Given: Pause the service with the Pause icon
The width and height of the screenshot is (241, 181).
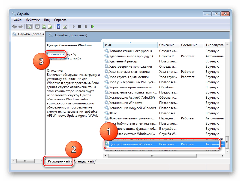Looking at the screenshot, I should (x=86, y=27).
